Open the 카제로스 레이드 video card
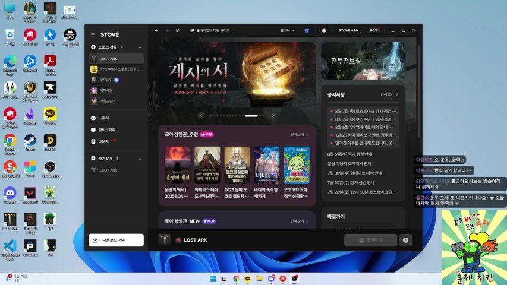The image size is (507, 285). coord(207,172)
